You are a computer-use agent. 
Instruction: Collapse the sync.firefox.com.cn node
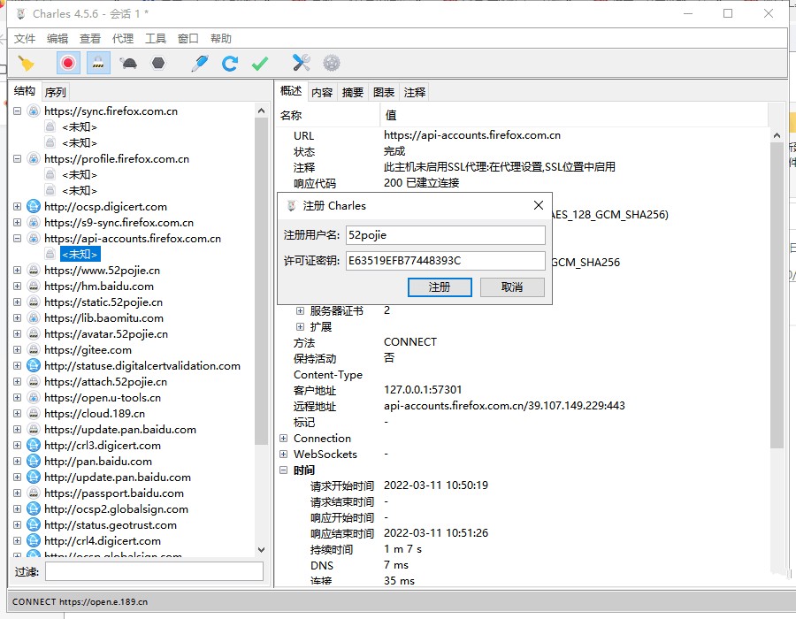(x=18, y=111)
